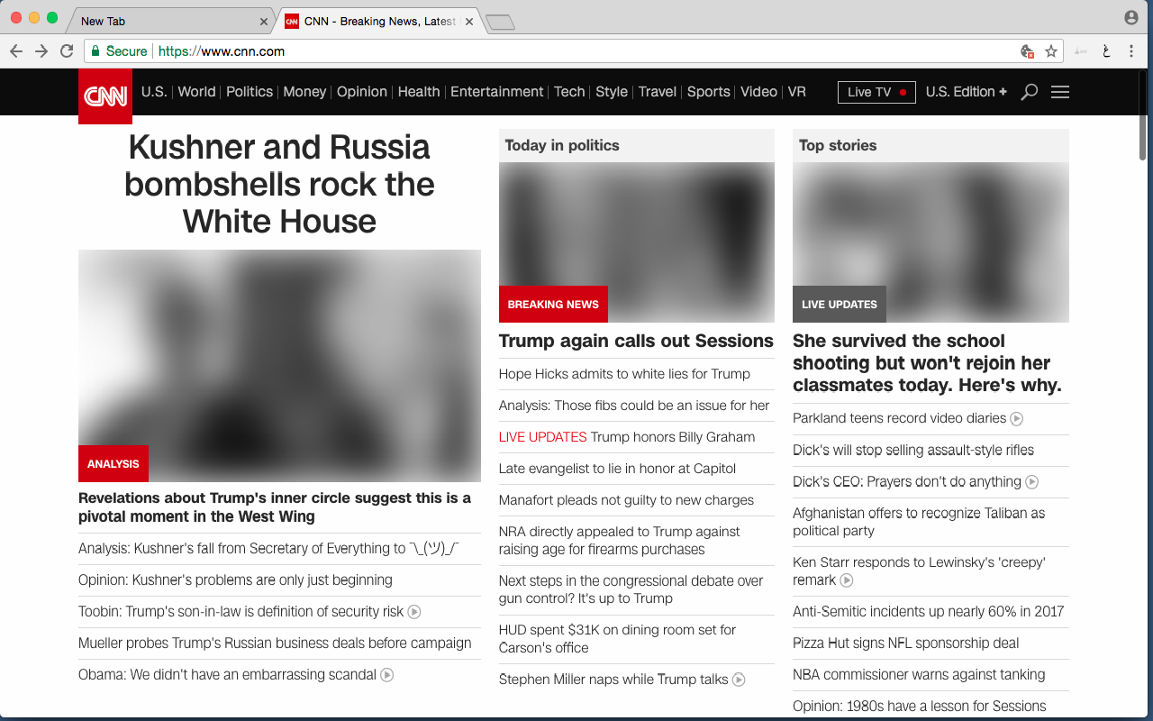Close the New Tab tab
The height and width of the screenshot is (721, 1153).
tap(264, 22)
